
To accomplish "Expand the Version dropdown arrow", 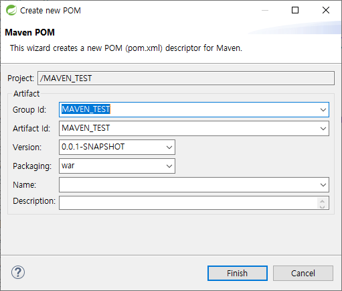I will (x=169, y=148).
